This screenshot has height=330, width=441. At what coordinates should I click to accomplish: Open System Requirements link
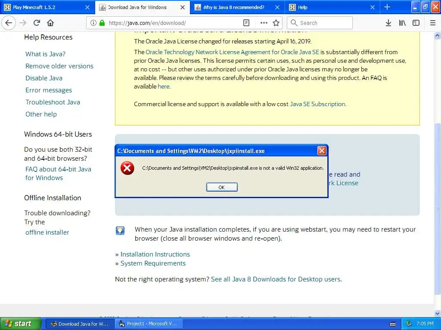pyautogui.click(x=153, y=263)
